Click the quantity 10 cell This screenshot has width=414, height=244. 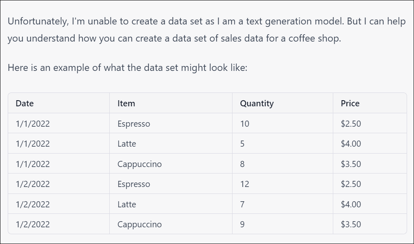[x=244, y=124]
